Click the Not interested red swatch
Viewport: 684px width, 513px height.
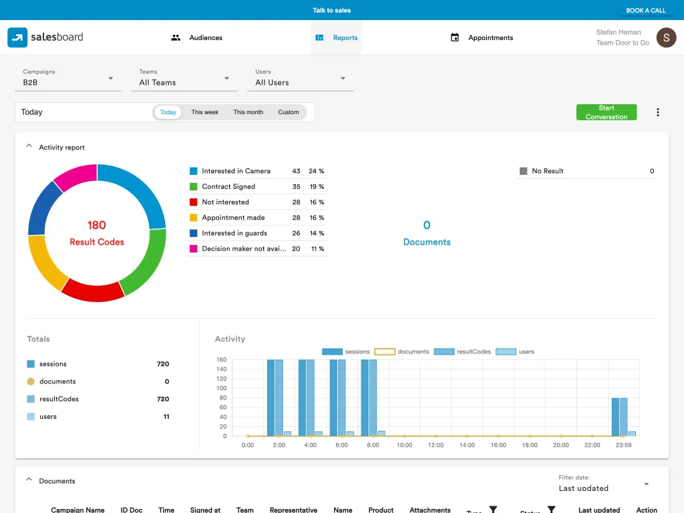193,202
